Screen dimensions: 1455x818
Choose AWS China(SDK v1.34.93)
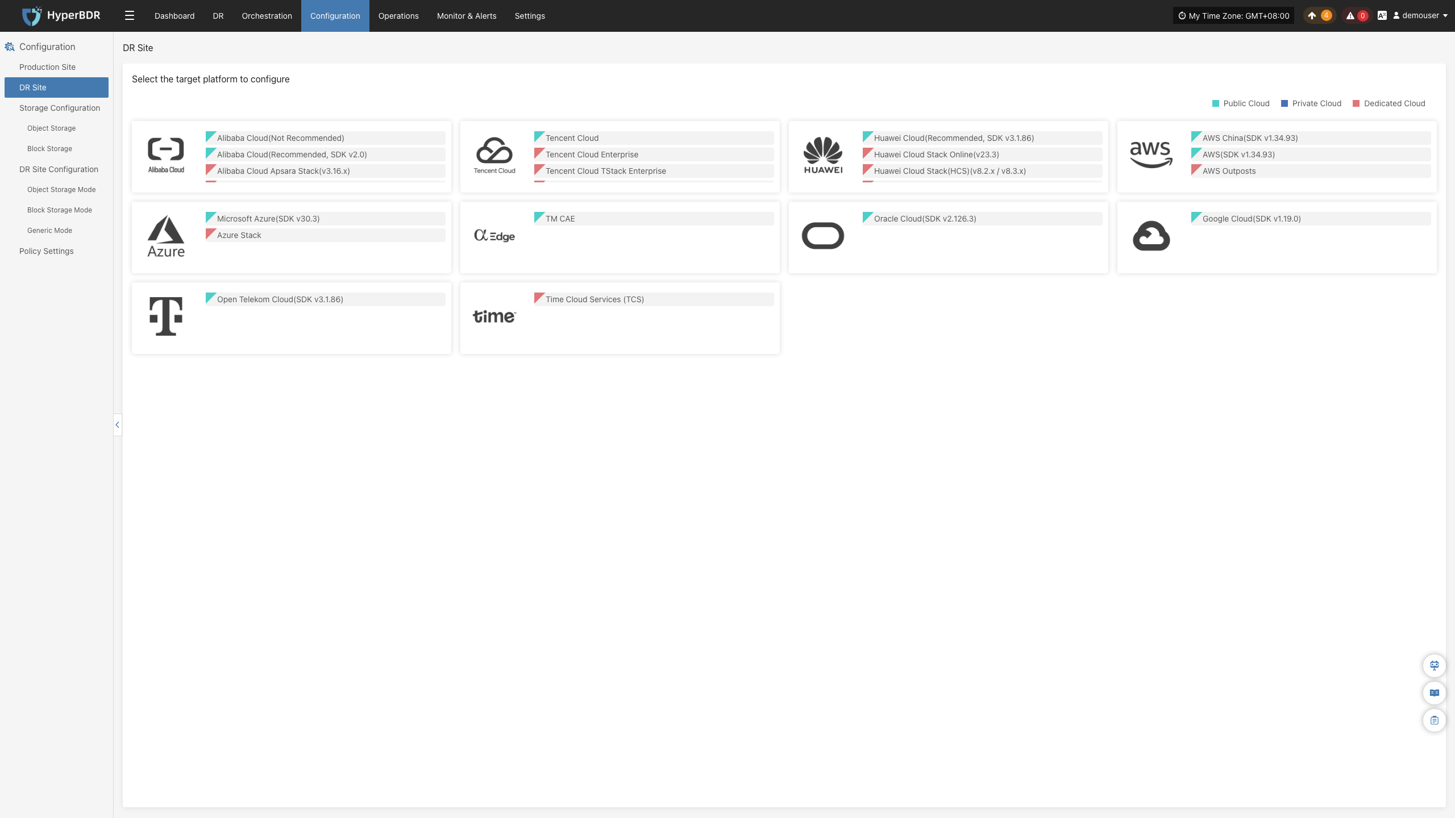point(1311,138)
